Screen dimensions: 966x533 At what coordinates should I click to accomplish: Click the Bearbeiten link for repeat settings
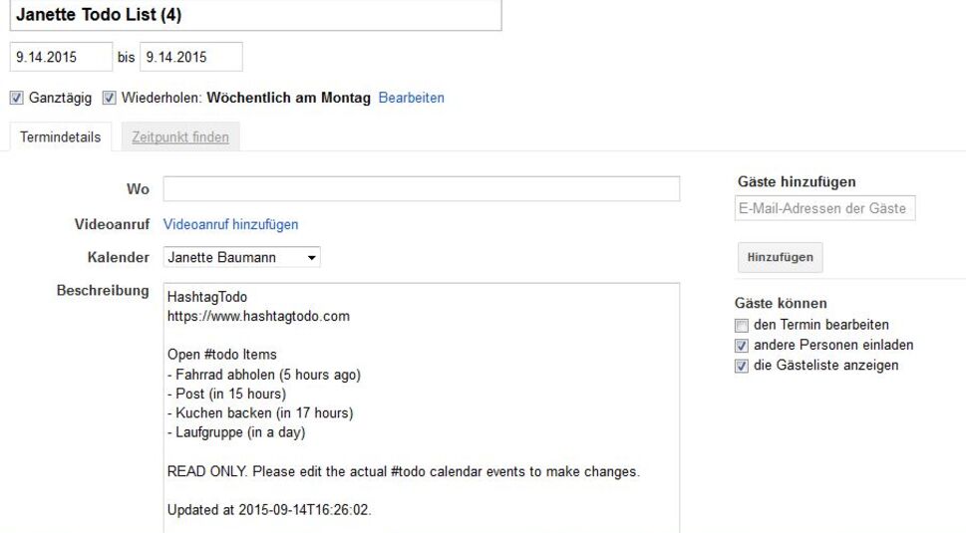click(411, 99)
